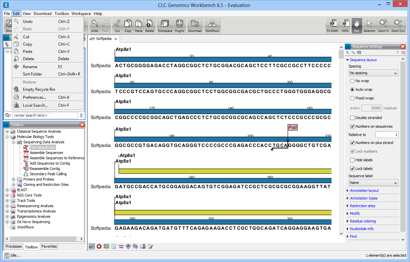
Task: Select the Auto wrap radio button
Action: tap(352, 89)
